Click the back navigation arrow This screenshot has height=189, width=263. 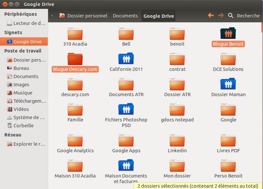[x=211, y=15]
